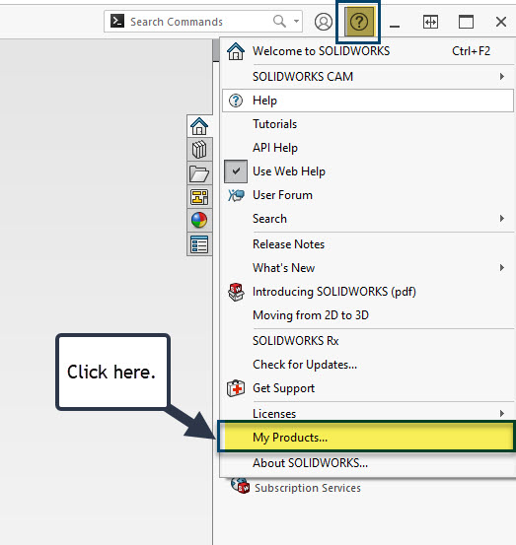Open the User Forum menu entry
This screenshot has width=516, height=545.
point(368,195)
